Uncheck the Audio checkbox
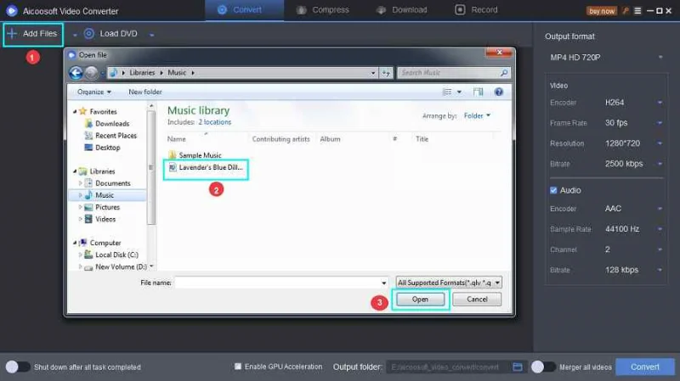 point(554,190)
